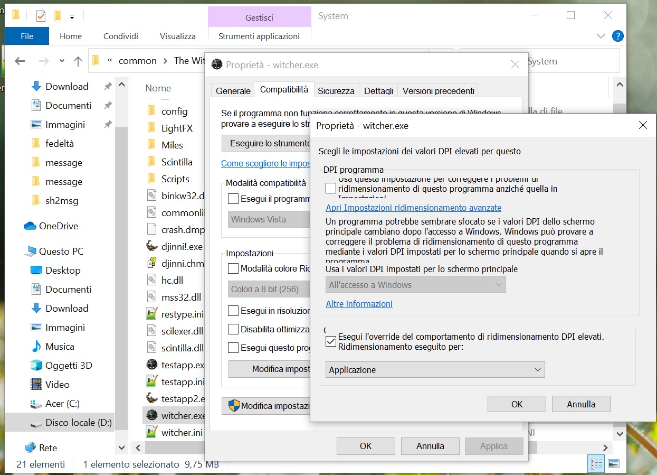
Task: Switch to details view icon in status bar
Action: click(597, 464)
